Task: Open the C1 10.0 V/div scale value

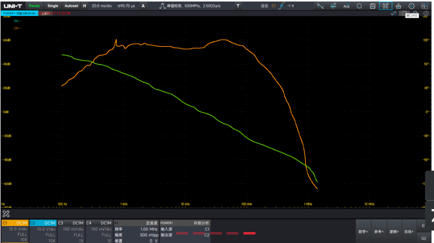Action: (18, 229)
